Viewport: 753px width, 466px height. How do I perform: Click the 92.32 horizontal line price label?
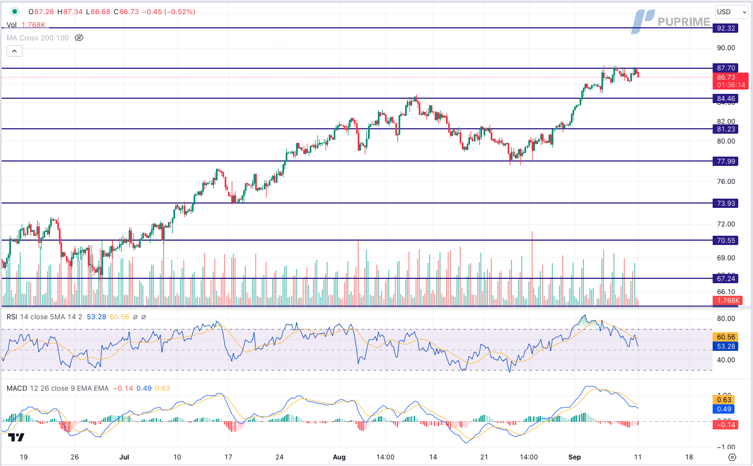(725, 28)
